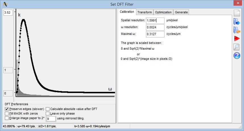Click the graph minimum field showing 0
244x131 pixels.
(8, 93)
